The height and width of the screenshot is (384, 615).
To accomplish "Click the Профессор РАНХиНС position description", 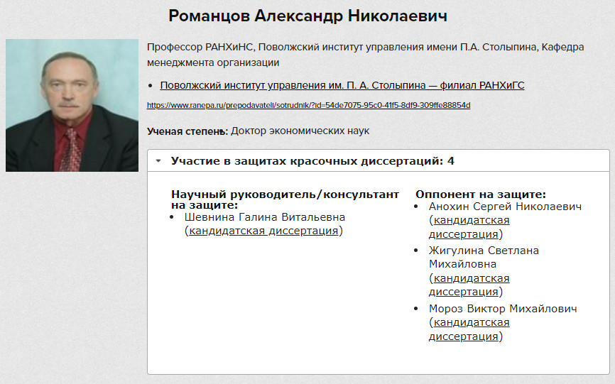I will [x=365, y=55].
